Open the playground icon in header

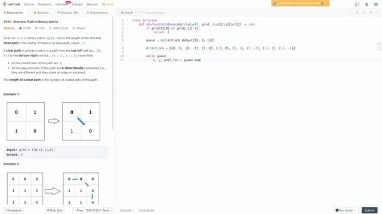(357, 4)
